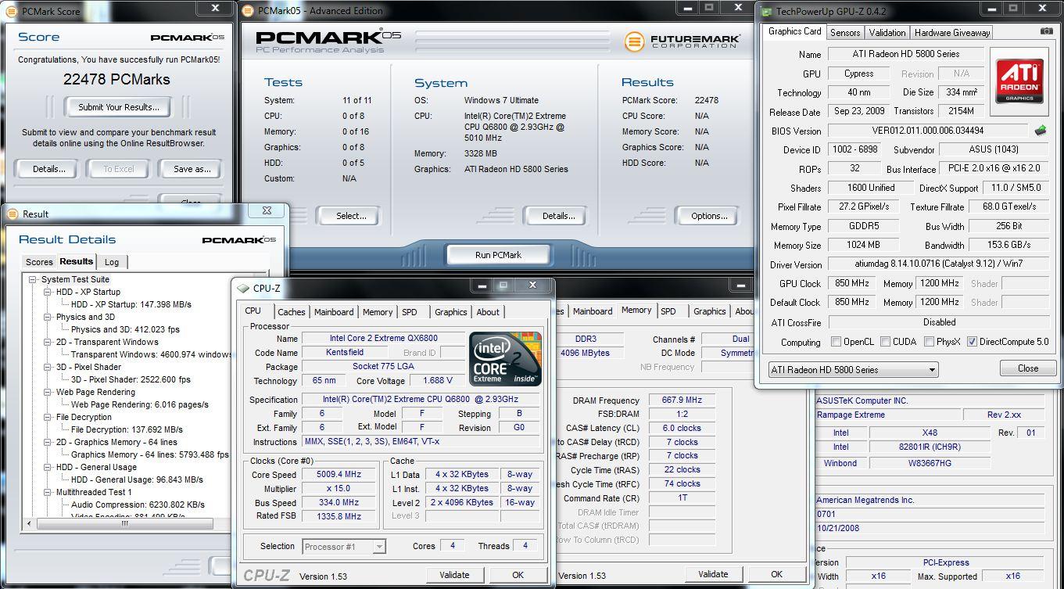Click the Core Voltage 1.688 V field

pos(438,381)
